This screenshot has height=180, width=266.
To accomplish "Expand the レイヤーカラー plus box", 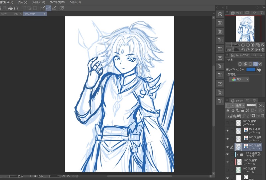I will [x=227, y=70].
